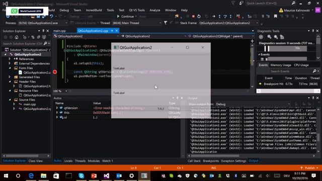Open the Show output from Debug dropdown
Image resolution: width=322 pixels, height=181 pixels.
(x=253, y=104)
